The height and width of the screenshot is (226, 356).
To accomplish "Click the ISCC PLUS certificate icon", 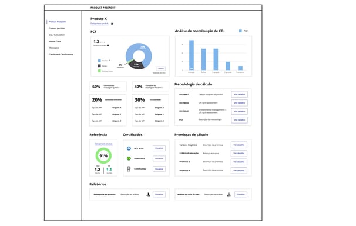I will [x=129, y=148].
